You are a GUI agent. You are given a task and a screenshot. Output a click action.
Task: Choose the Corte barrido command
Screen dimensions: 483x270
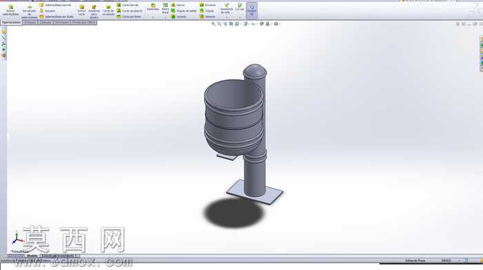click(x=128, y=5)
